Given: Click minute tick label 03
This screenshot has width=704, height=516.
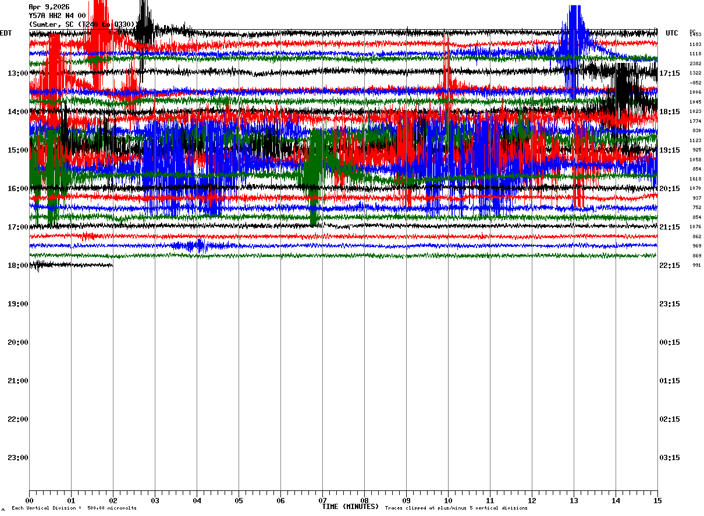Looking at the screenshot, I should 155,500.
